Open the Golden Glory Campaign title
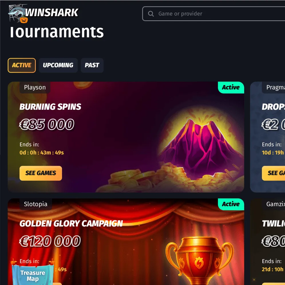 tap(71, 223)
